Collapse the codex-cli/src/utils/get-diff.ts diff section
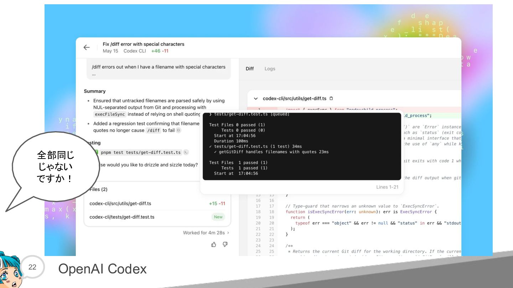This screenshot has height=288, width=513. point(255,98)
